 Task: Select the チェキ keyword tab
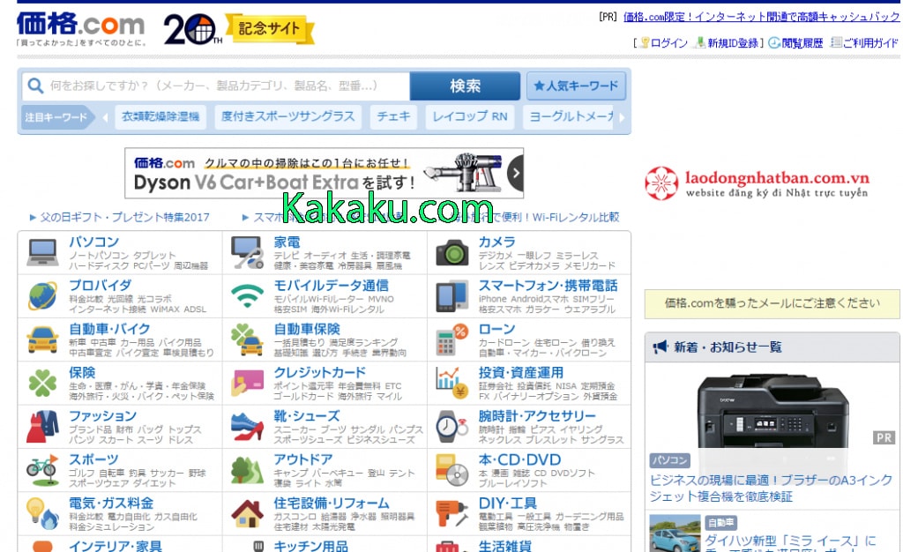(x=392, y=116)
